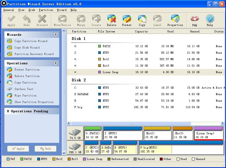Choose Delete Partition in Operations panel

click(23, 76)
